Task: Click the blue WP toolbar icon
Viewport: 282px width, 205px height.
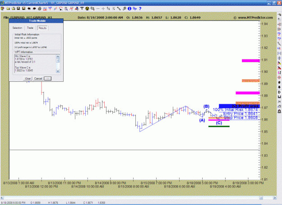Action: (x=50, y=9)
